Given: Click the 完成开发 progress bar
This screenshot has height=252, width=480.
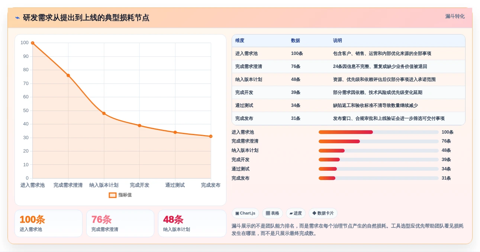Looking at the screenshot, I should pyautogui.click(x=378, y=160).
